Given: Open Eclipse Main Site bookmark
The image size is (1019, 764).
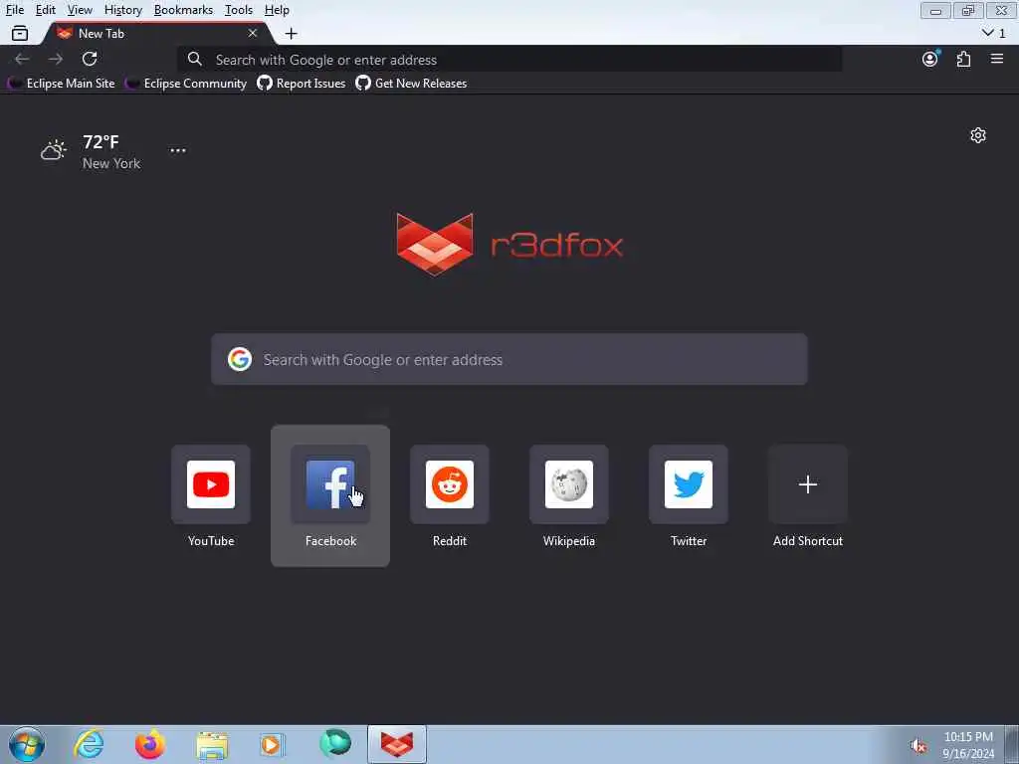Looking at the screenshot, I should coord(62,84).
